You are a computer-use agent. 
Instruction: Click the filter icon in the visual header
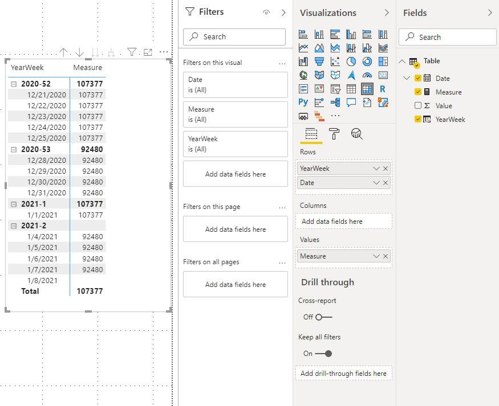pos(132,52)
